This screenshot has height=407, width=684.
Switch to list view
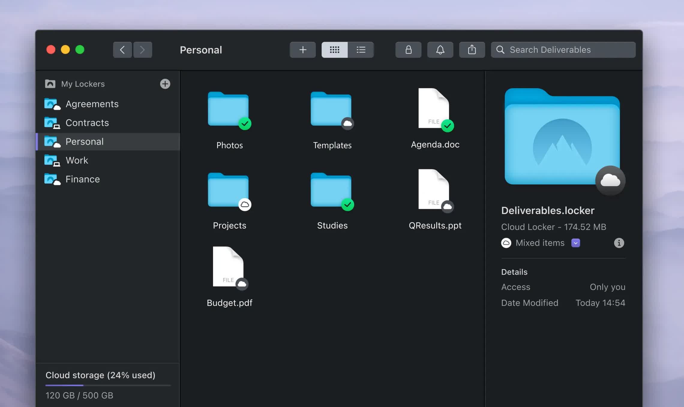(x=361, y=50)
